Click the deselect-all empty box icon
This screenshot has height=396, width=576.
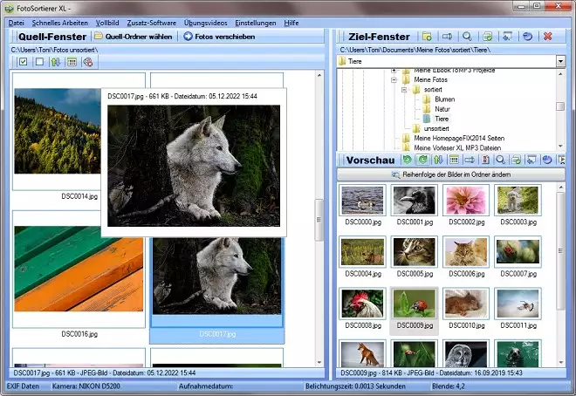[39, 62]
